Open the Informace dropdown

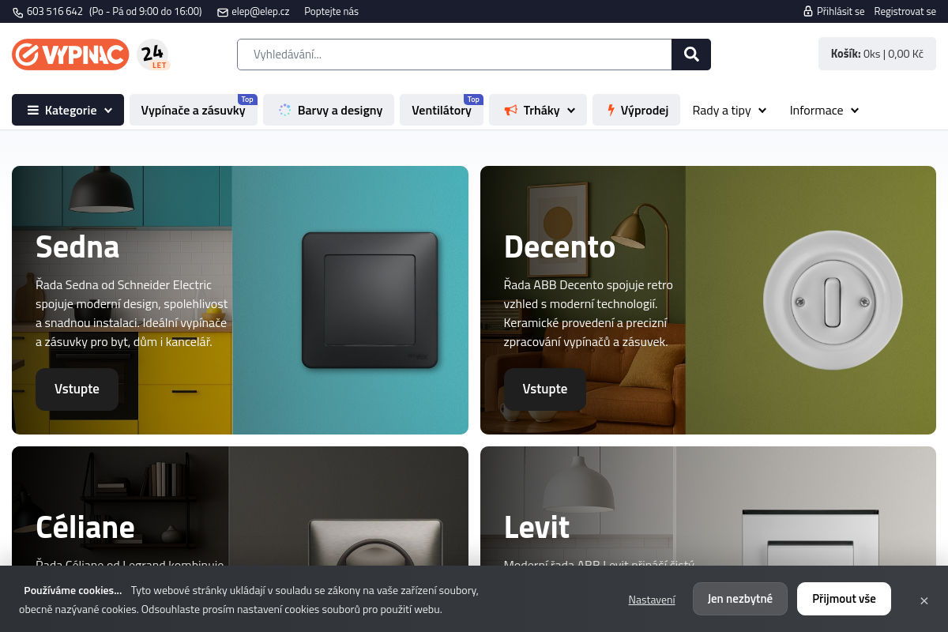point(824,111)
